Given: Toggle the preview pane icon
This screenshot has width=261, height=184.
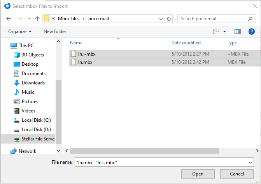Looking at the screenshot, I should coord(238,32).
